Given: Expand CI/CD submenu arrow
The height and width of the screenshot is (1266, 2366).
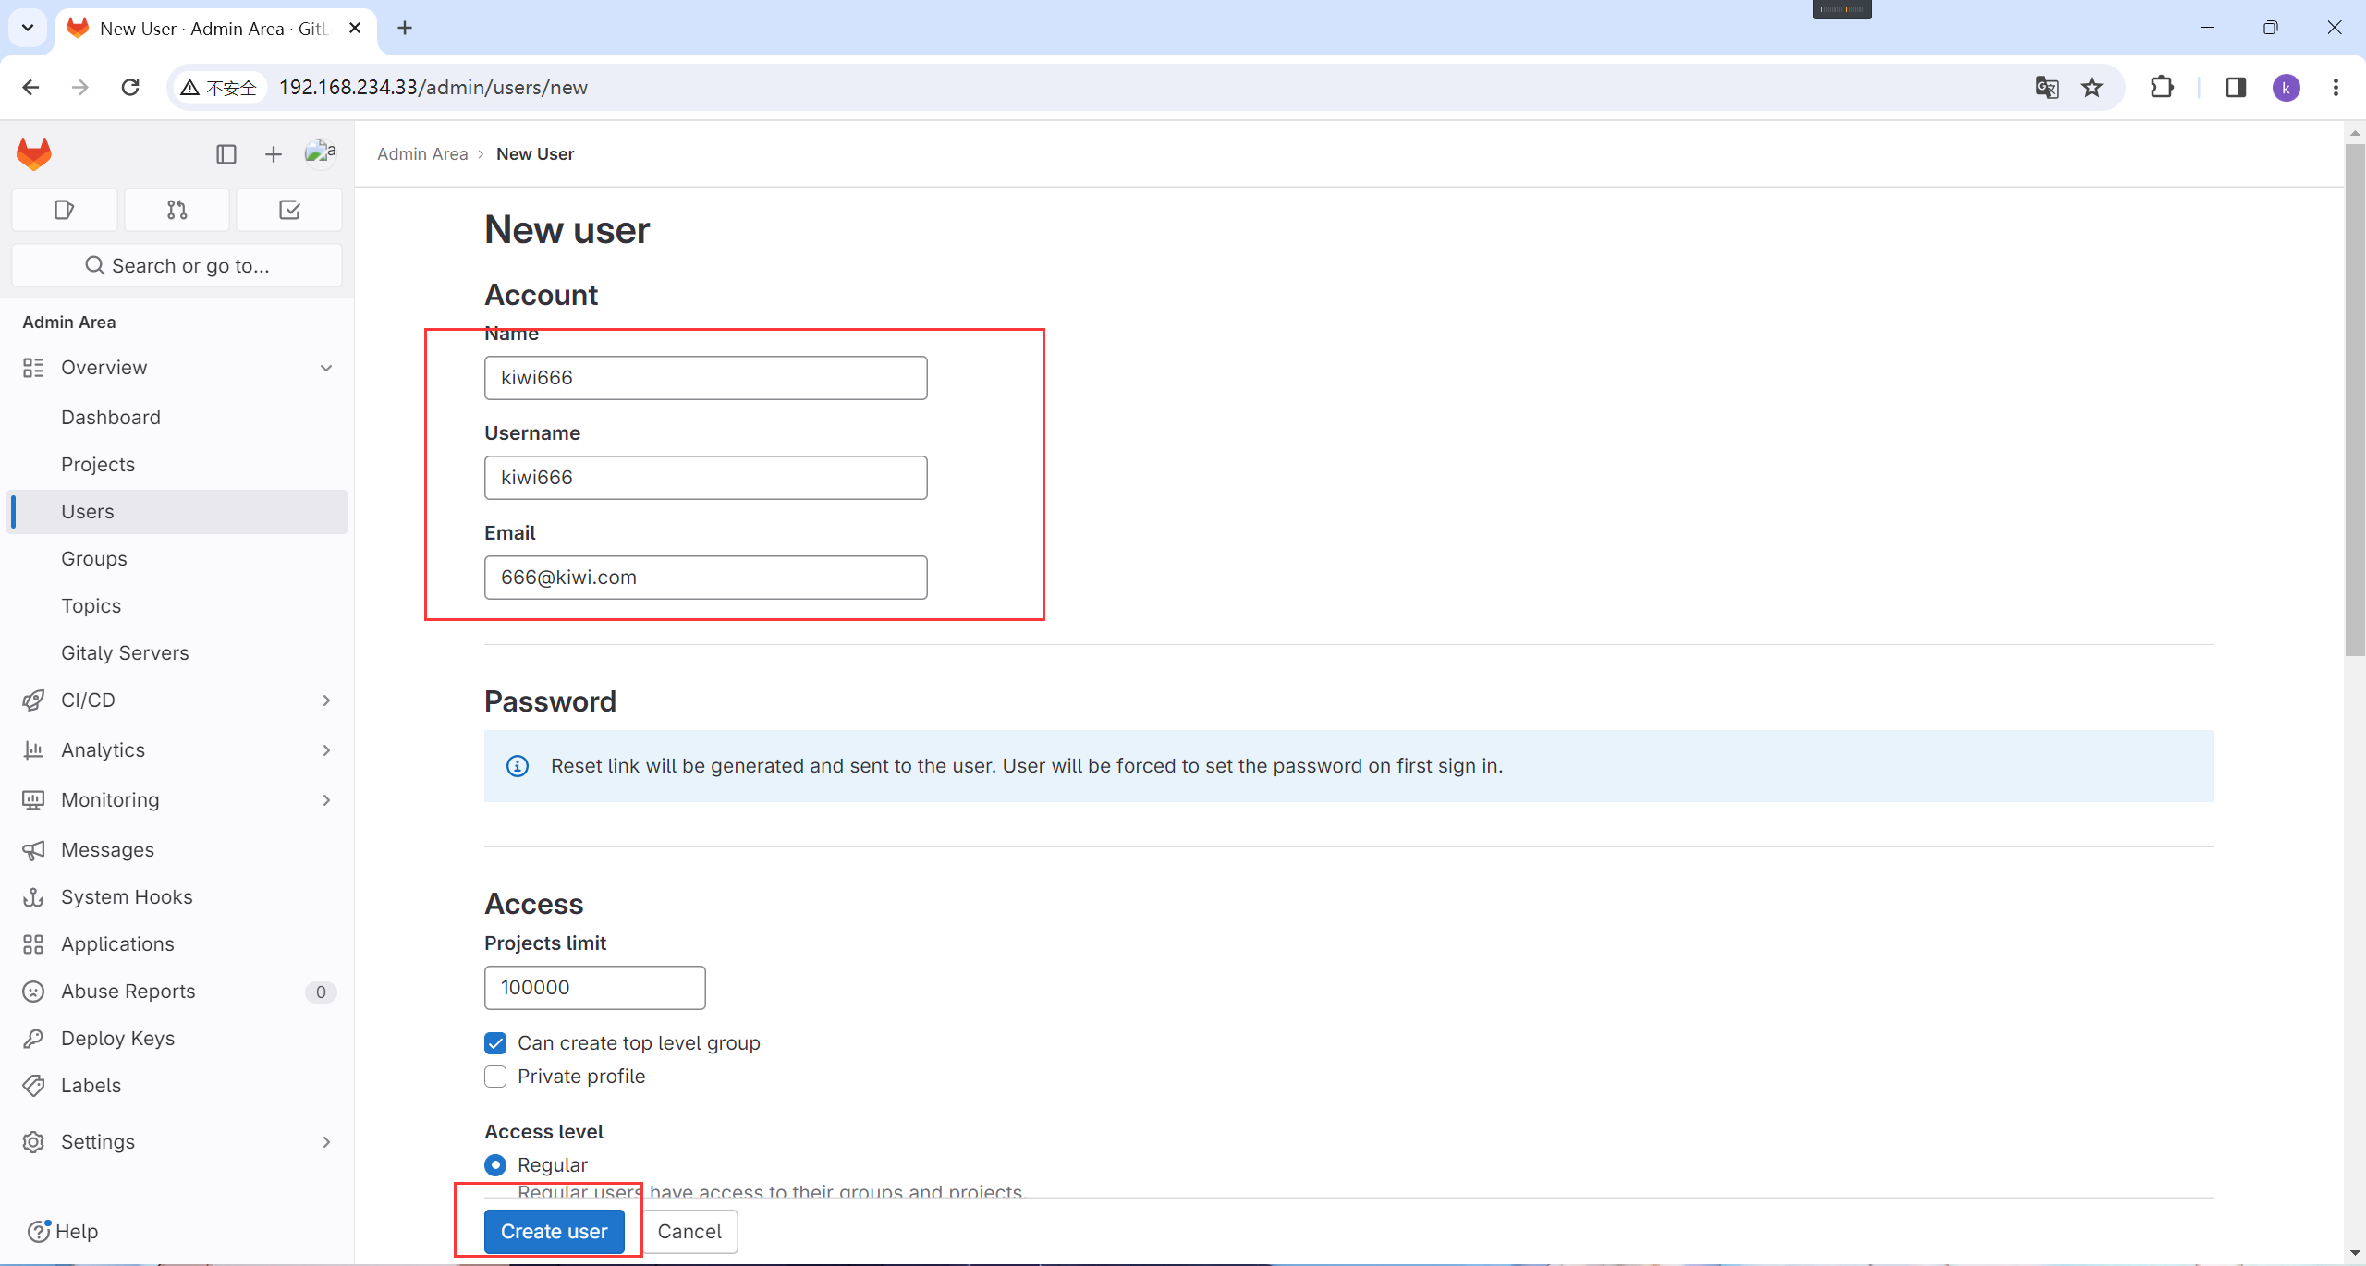Looking at the screenshot, I should [x=327, y=698].
